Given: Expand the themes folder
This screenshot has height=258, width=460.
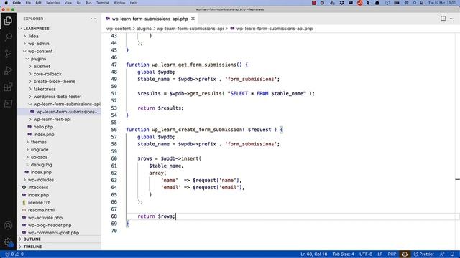Looking at the screenshot, I should coord(38,142).
